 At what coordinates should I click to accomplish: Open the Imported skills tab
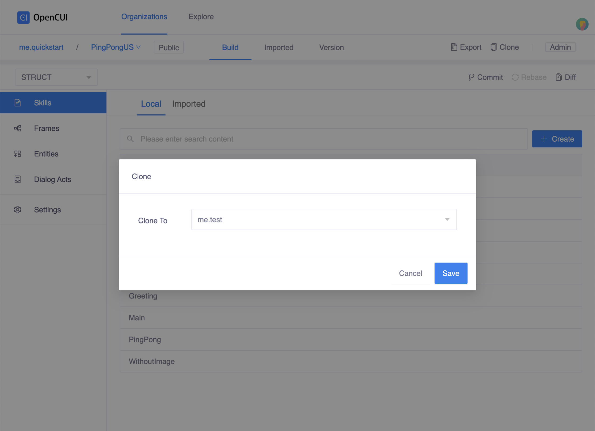[x=189, y=104]
